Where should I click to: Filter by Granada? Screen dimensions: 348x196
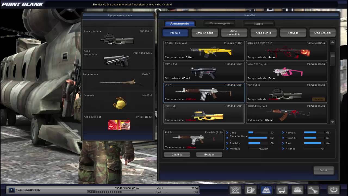293,33
